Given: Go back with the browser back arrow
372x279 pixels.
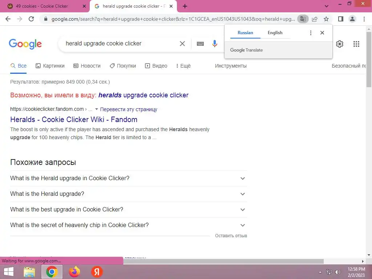Looking at the screenshot, I should (8, 19).
